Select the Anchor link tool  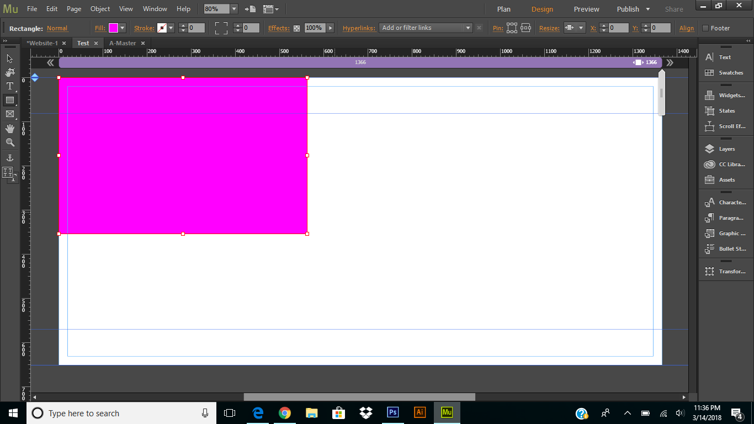click(x=9, y=158)
